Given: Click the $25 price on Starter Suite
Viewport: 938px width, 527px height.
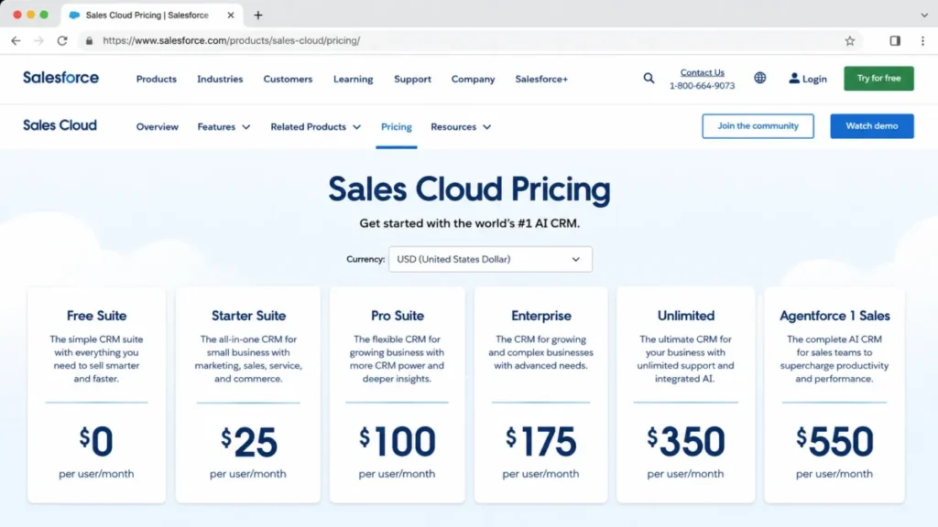Looking at the screenshot, I should click(249, 442).
